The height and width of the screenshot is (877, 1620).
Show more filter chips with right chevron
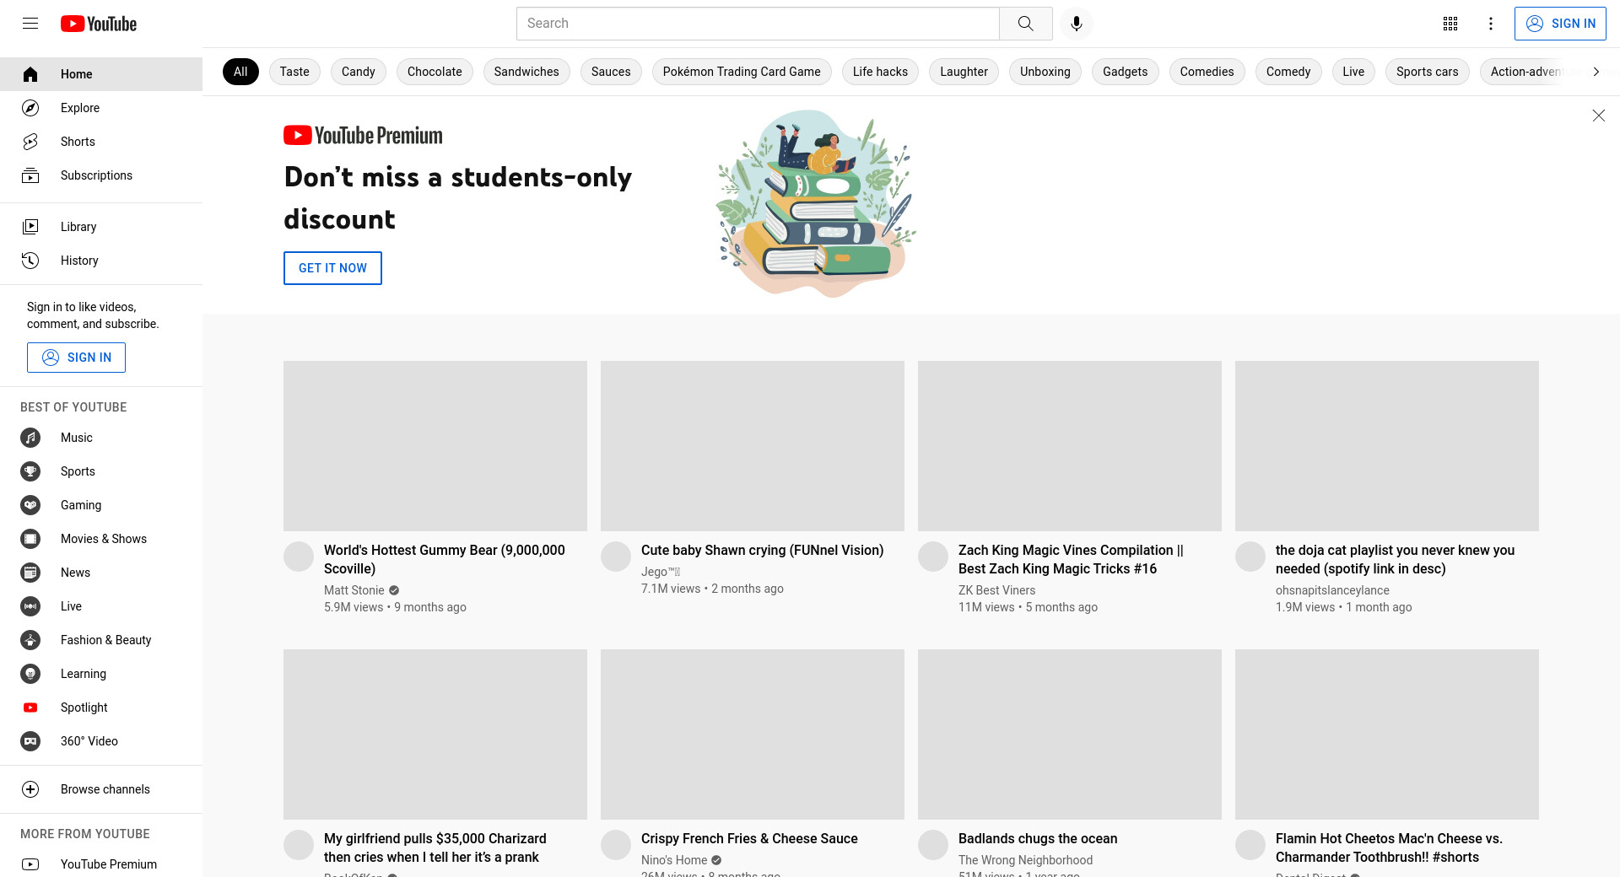pos(1596,72)
